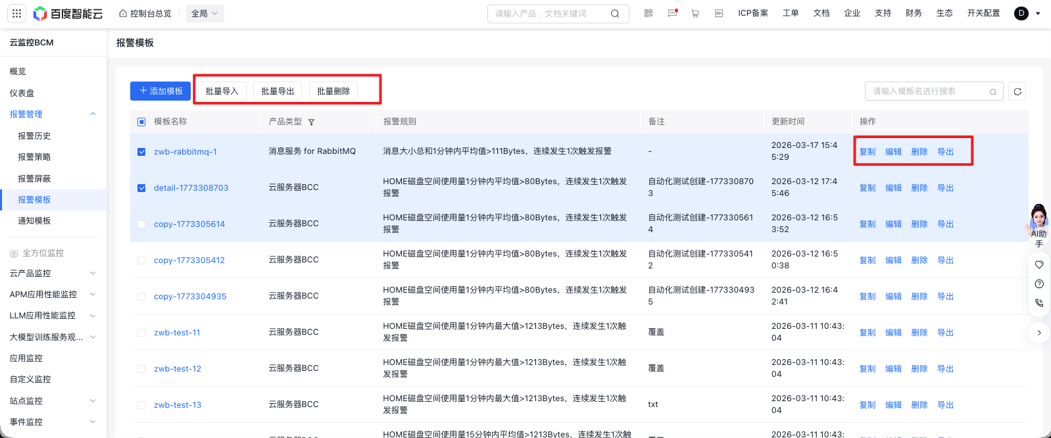Image resolution: width=1051 pixels, height=438 pixels.
Task: Open the apps grid menu icon
Action: (17, 13)
